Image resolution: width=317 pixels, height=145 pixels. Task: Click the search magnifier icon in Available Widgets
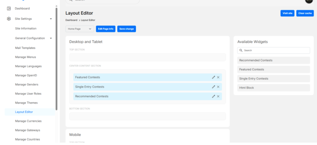pyautogui.click(x=241, y=50)
